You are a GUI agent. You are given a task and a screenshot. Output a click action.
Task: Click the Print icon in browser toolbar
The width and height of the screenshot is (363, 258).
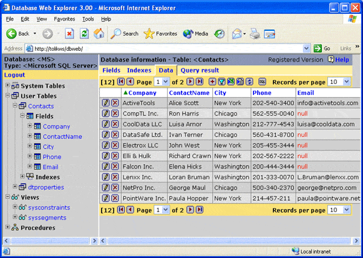[255, 34]
